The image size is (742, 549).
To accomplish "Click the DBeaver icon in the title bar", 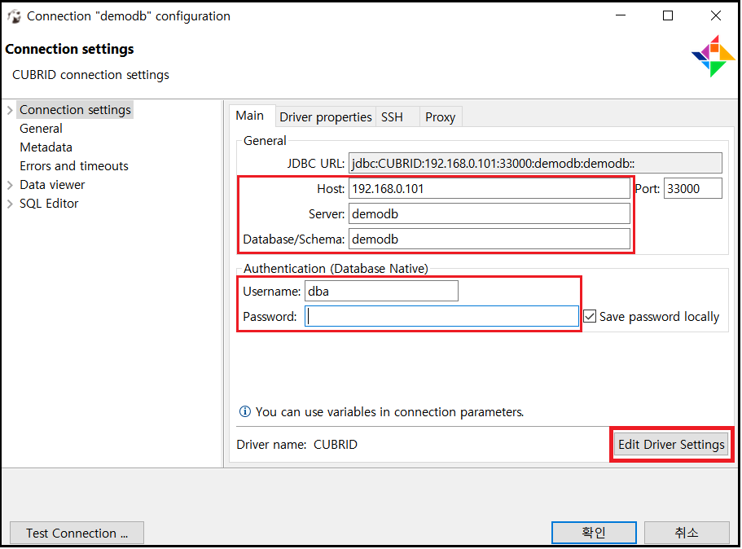I will click(x=14, y=16).
